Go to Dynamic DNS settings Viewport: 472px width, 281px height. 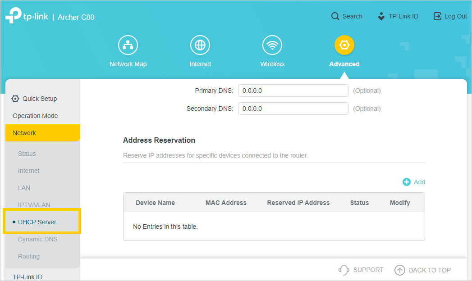[38, 239]
